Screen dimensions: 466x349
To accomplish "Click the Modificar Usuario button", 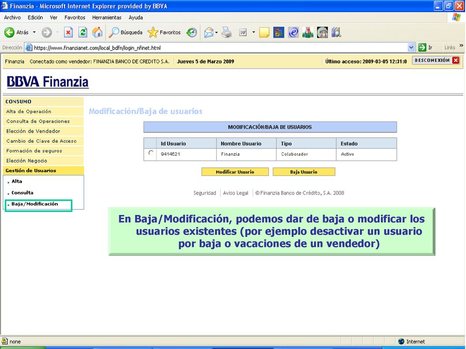I will 235,172.
